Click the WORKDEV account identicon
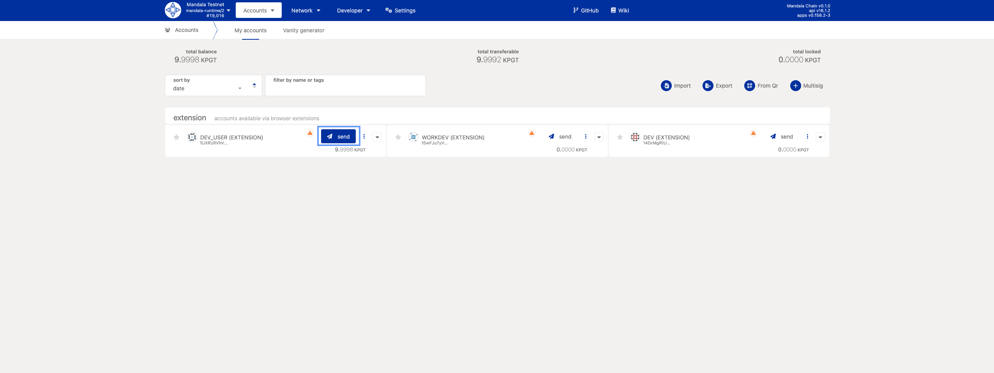The image size is (994, 373). tap(413, 137)
